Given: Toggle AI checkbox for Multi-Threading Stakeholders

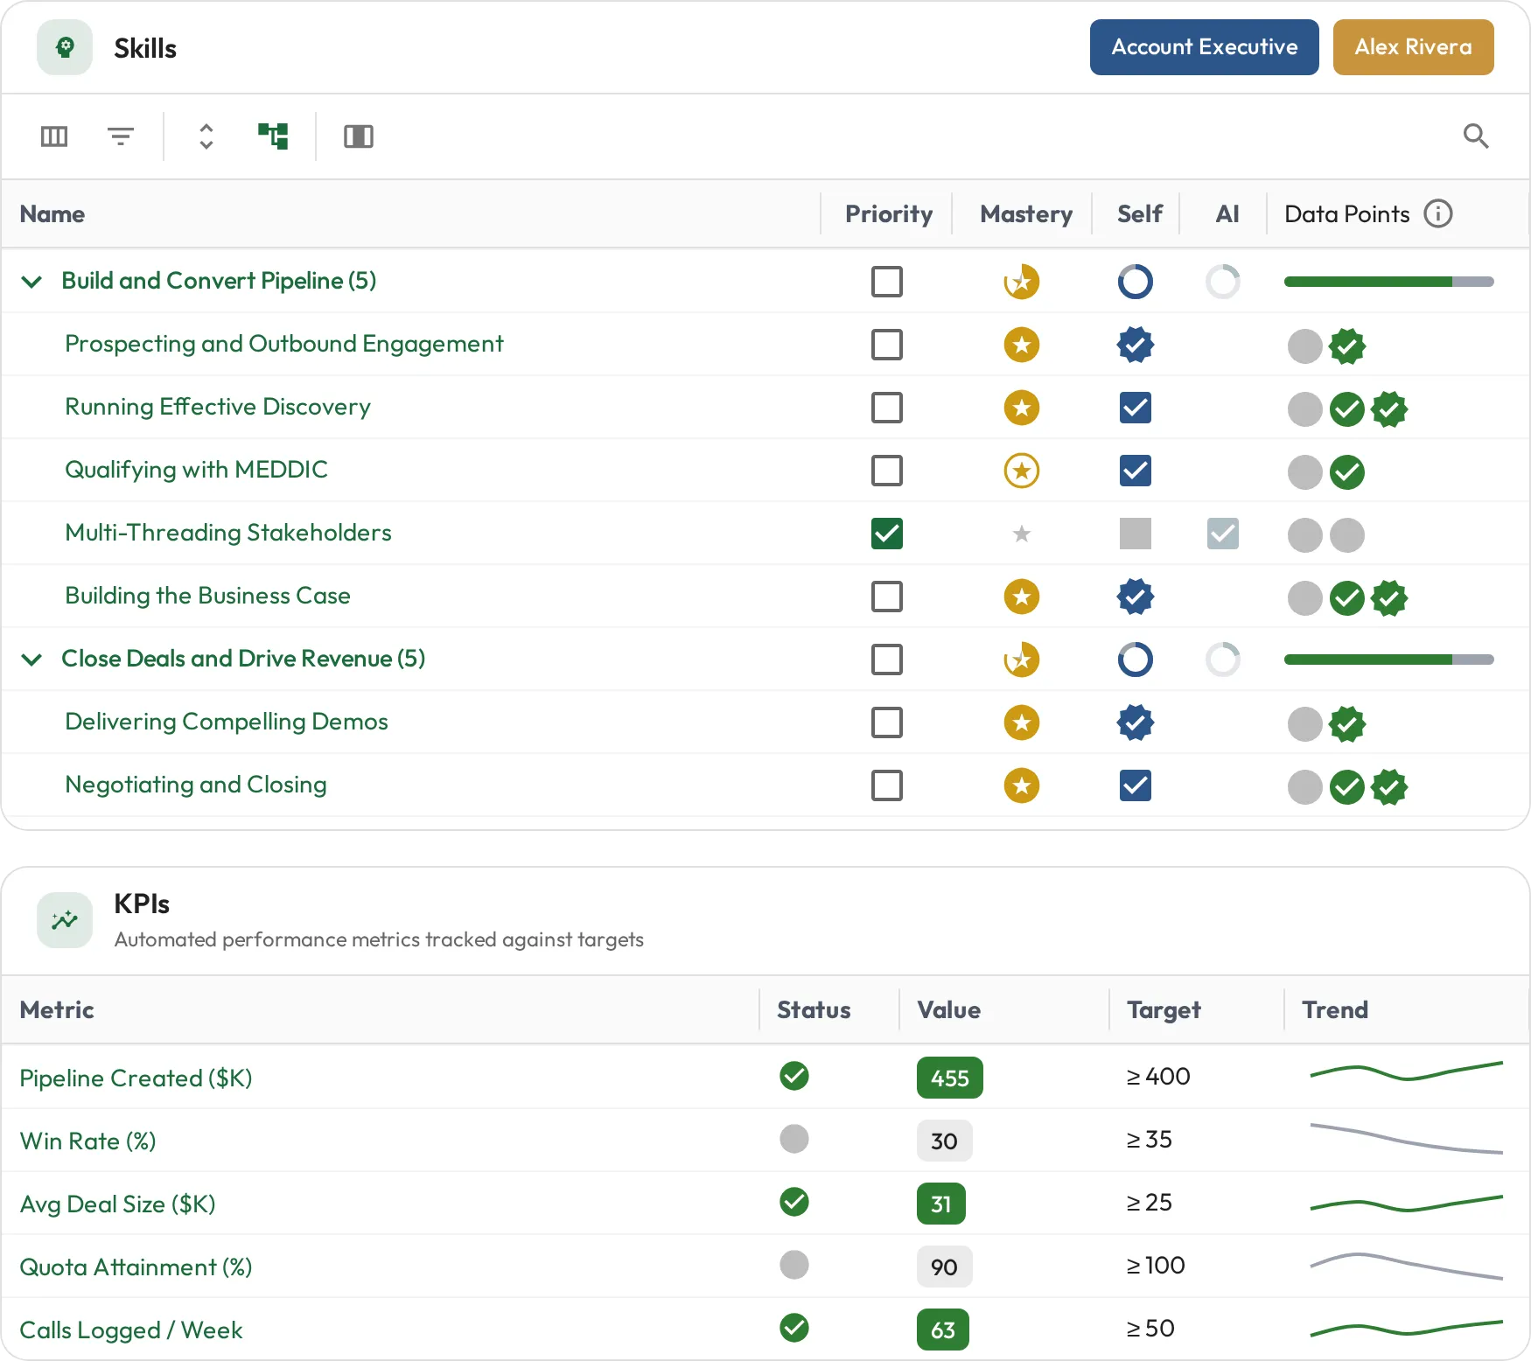Looking at the screenshot, I should (1223, 534).
